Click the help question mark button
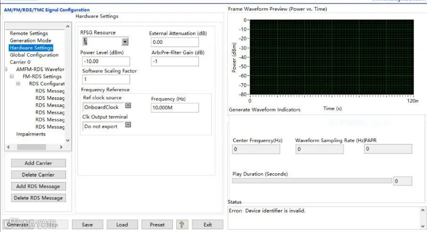This screenshot has width=427, height=232. pyautogui.click(x=182, y=224)
